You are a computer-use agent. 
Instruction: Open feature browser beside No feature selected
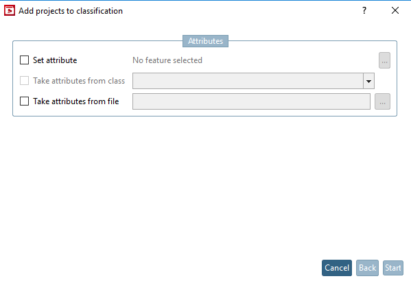click(x=384, y=60)
